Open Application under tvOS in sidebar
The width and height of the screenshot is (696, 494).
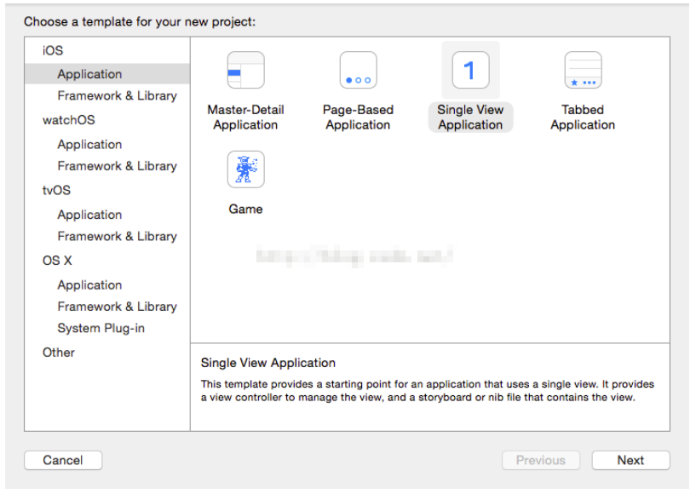click(x=89, y=215)
